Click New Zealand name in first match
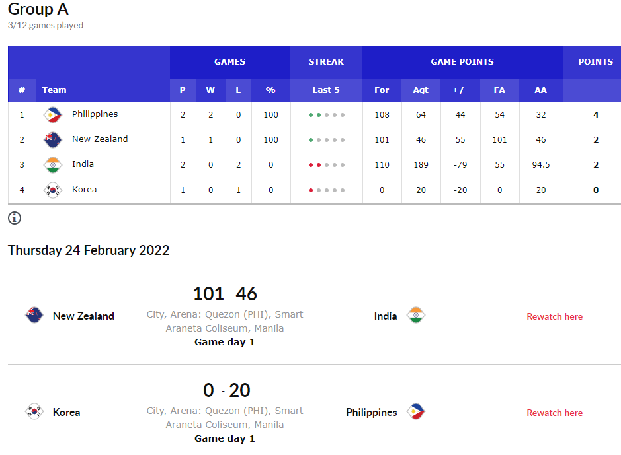 [x=83, y=316]
